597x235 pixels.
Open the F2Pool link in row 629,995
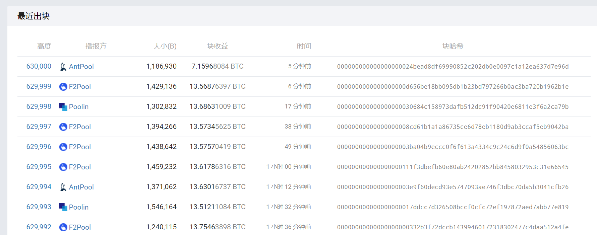coord(80,167)
